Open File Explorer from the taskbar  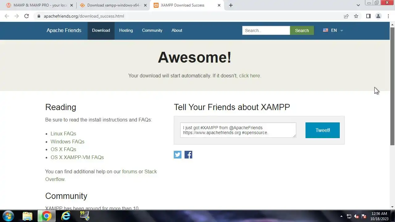click(27, 216)
